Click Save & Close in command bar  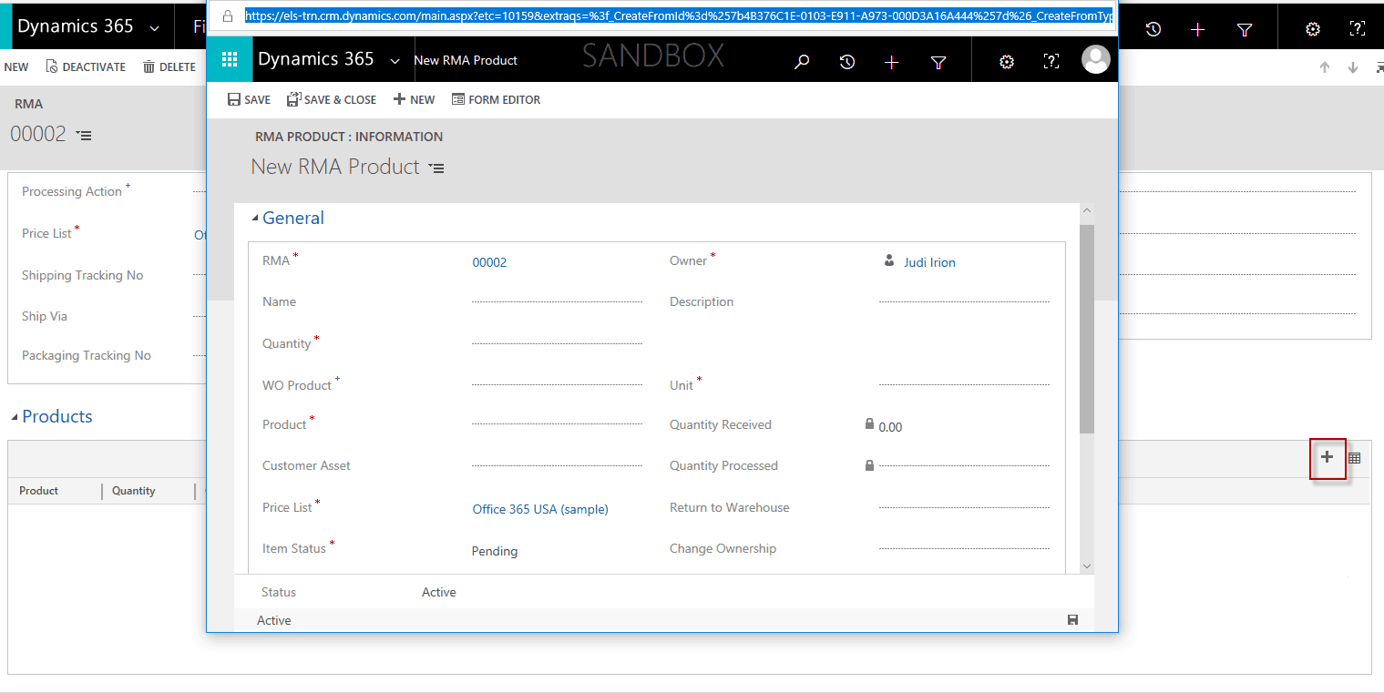point(332,99)
